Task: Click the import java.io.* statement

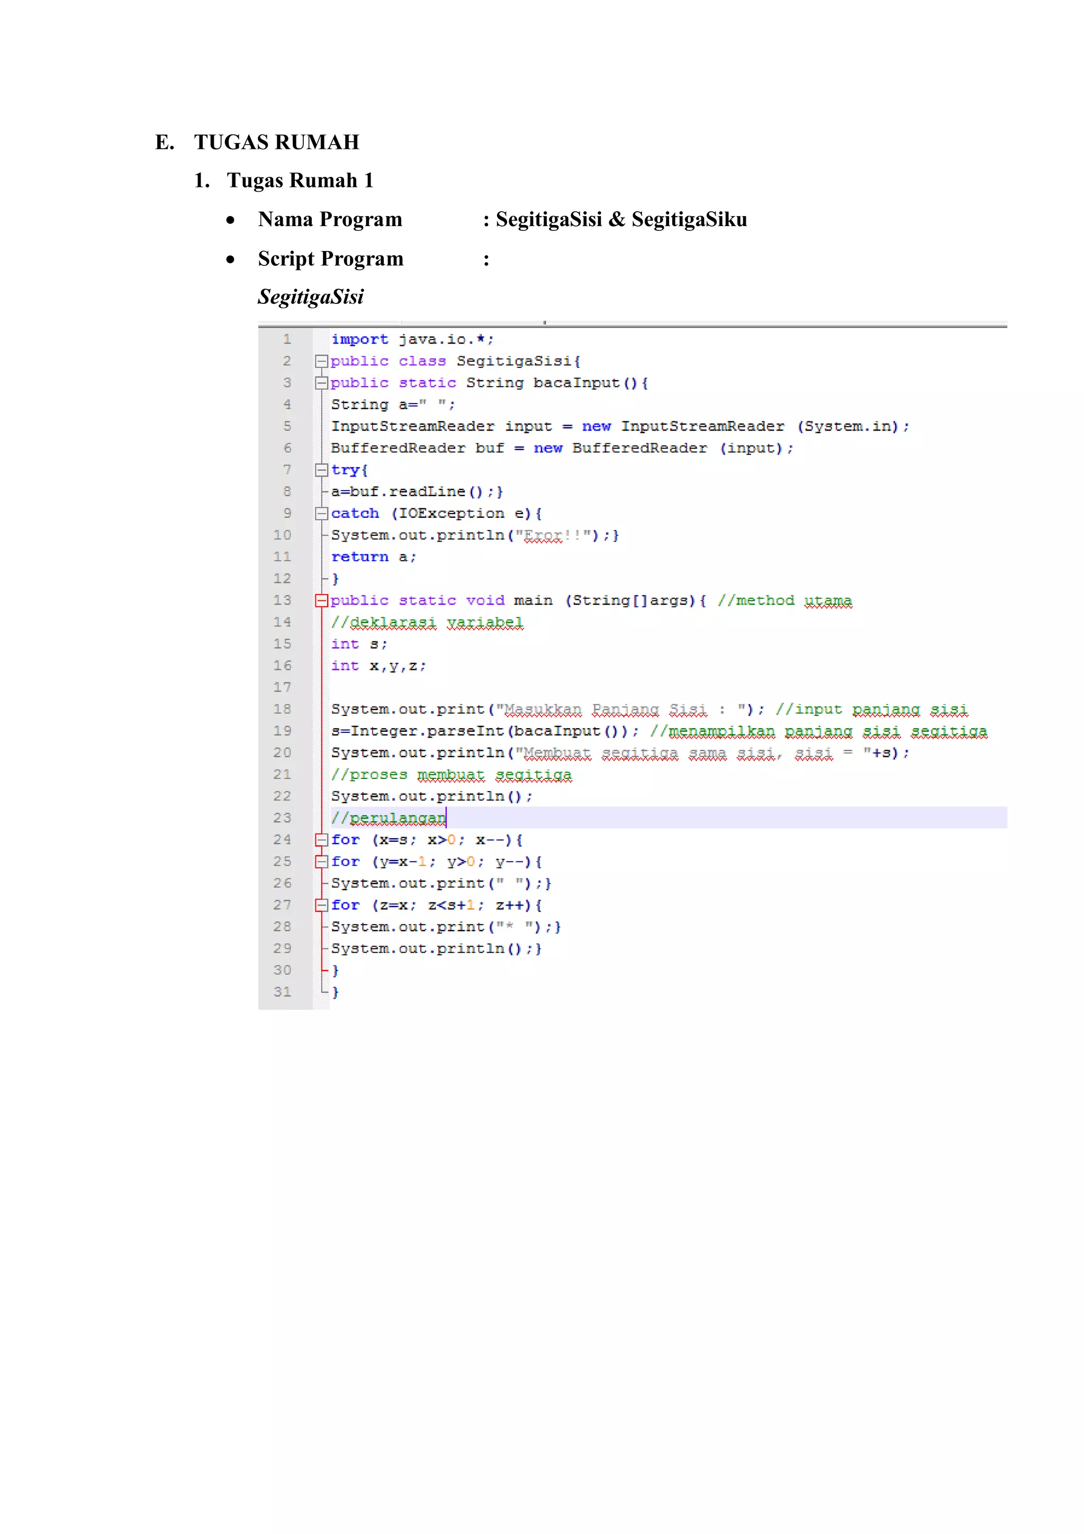Action: (x=412, y=339)
